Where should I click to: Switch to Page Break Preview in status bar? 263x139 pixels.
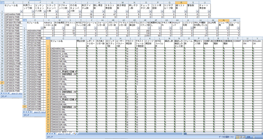coord(244,137)
